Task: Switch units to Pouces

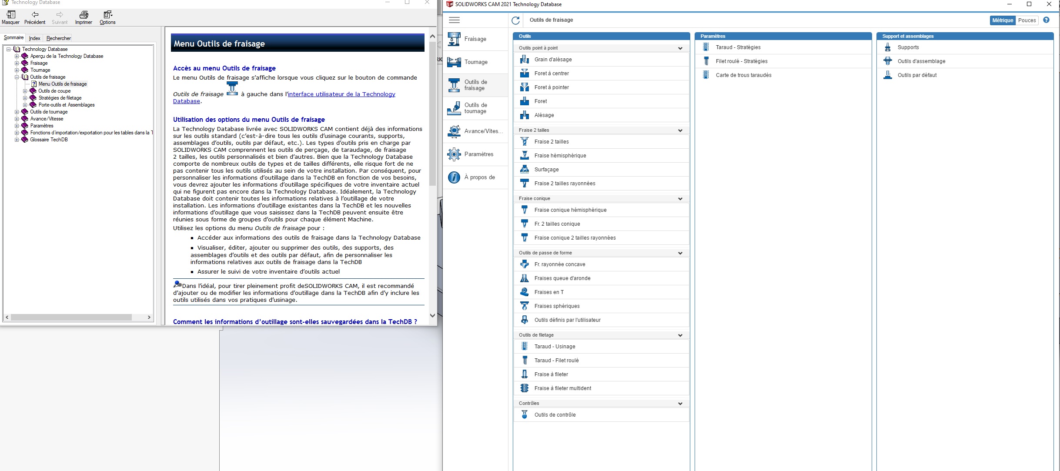Action: [x=1027, y=20]
